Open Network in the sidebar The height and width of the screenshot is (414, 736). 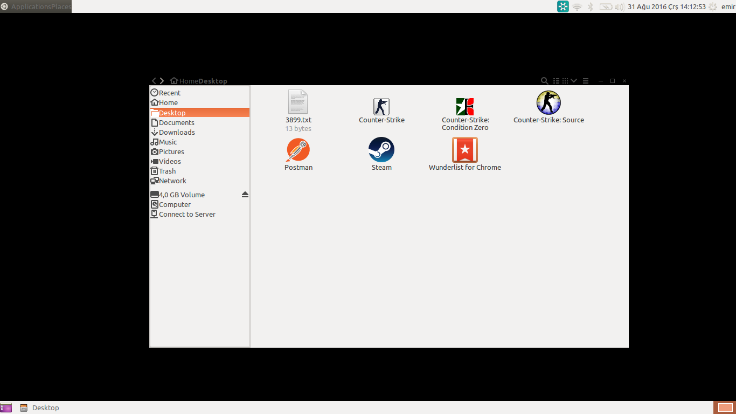pyautogui.click(x=199, y=181)
